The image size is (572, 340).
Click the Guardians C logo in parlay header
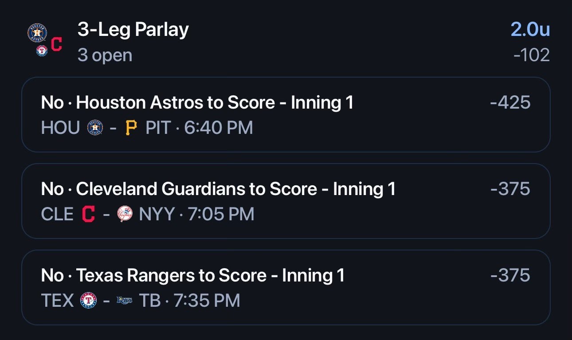56,45
